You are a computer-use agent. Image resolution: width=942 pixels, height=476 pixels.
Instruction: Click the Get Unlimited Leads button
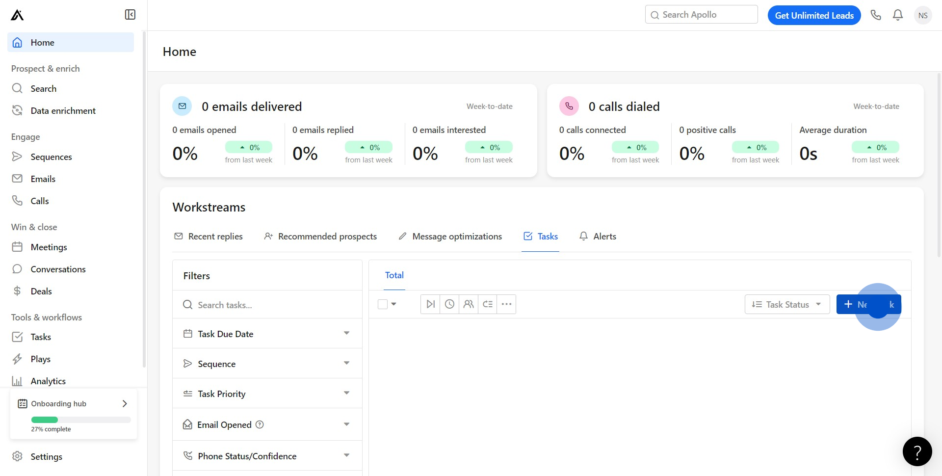coord(814,15)
